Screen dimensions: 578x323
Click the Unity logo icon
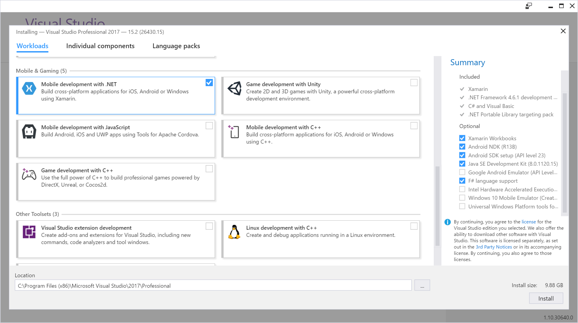click(234, 88)
